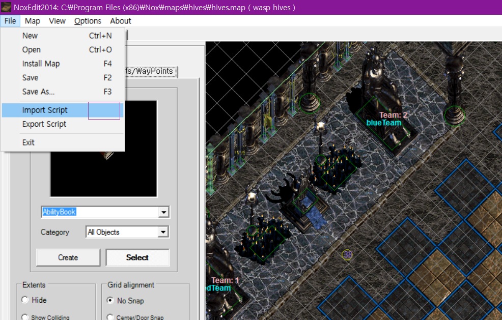The image size is (502, 320).
Task: Choose Save As... in the File menu
Action: (x=63, y=92)
